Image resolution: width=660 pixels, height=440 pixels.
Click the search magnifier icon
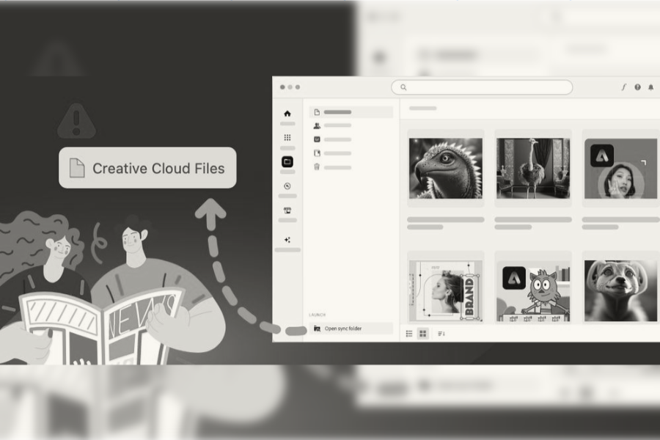[403, 87]
